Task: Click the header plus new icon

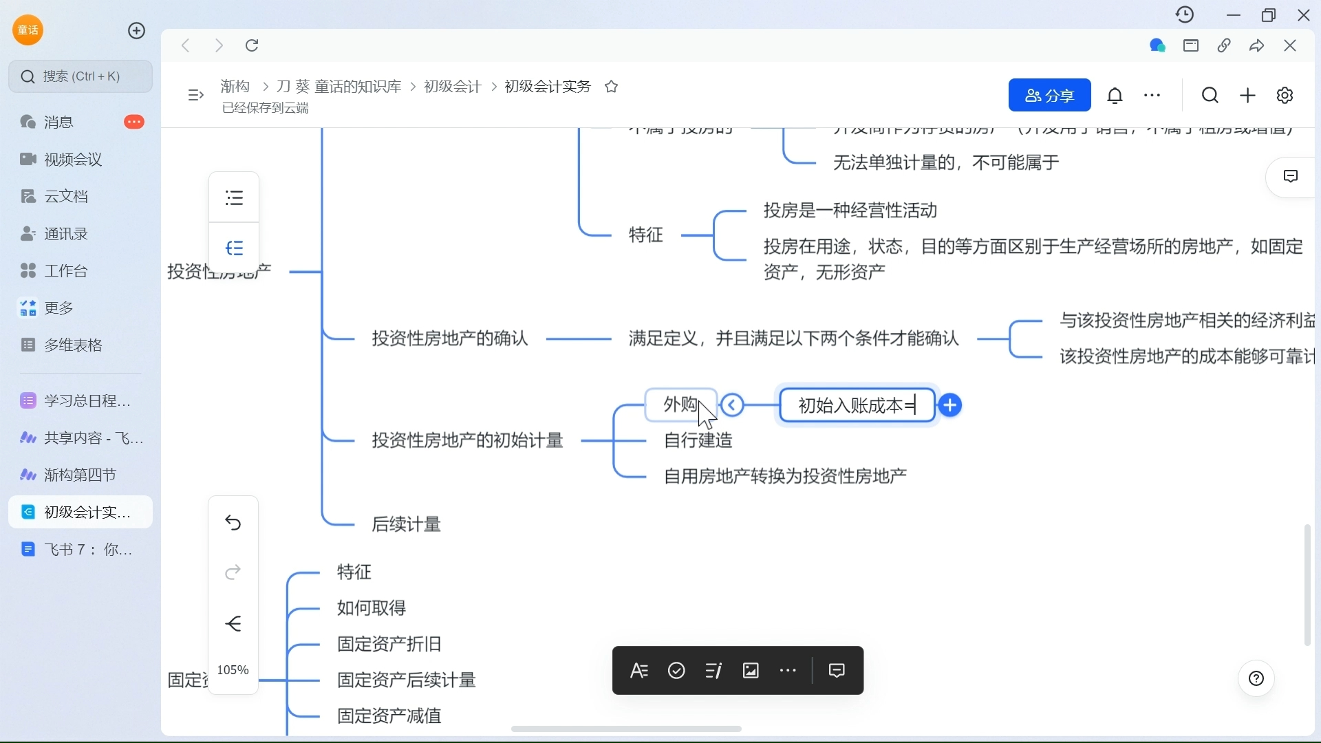Action: pyautogui.click(x=1248, y=96)
